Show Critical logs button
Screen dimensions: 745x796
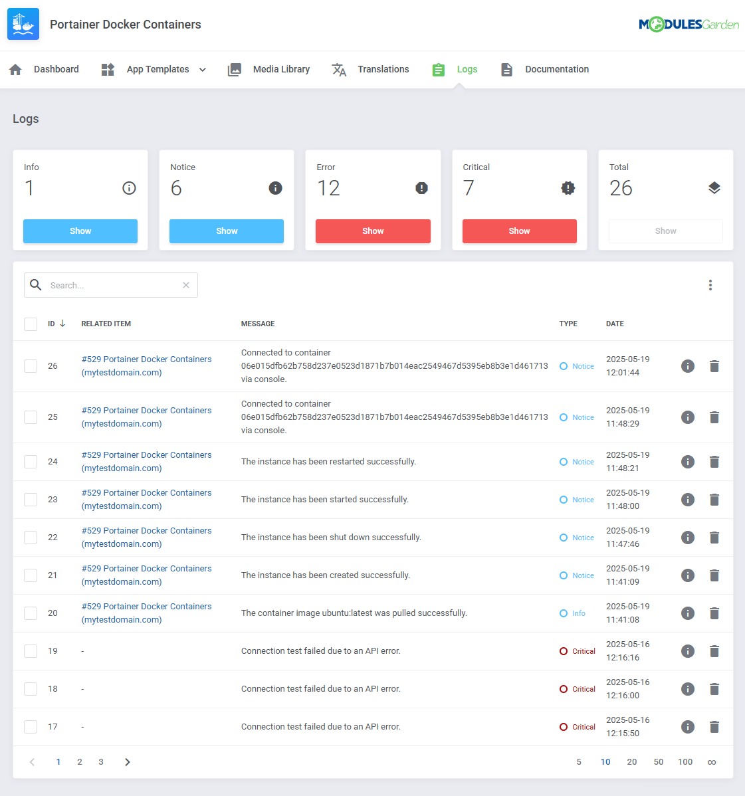(520, 231)
